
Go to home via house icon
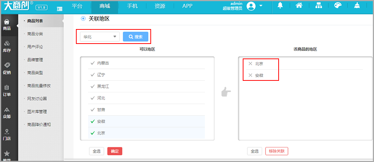299,6
